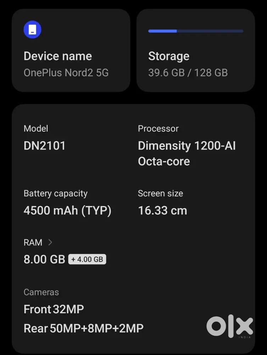The height and width of the screenshot is (355, 267).
Task: Tap the 8.00 GB RAM value
Action: click(44, 259)
